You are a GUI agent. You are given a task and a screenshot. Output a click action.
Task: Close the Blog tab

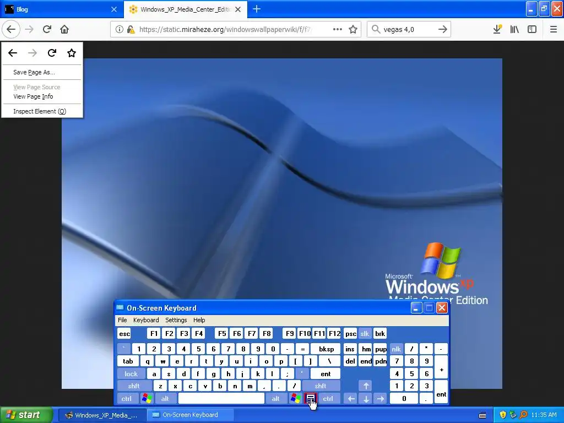(x=113, y=9)
